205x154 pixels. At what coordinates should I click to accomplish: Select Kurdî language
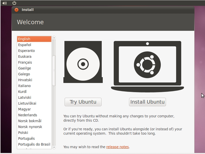[x=34, y=92]
